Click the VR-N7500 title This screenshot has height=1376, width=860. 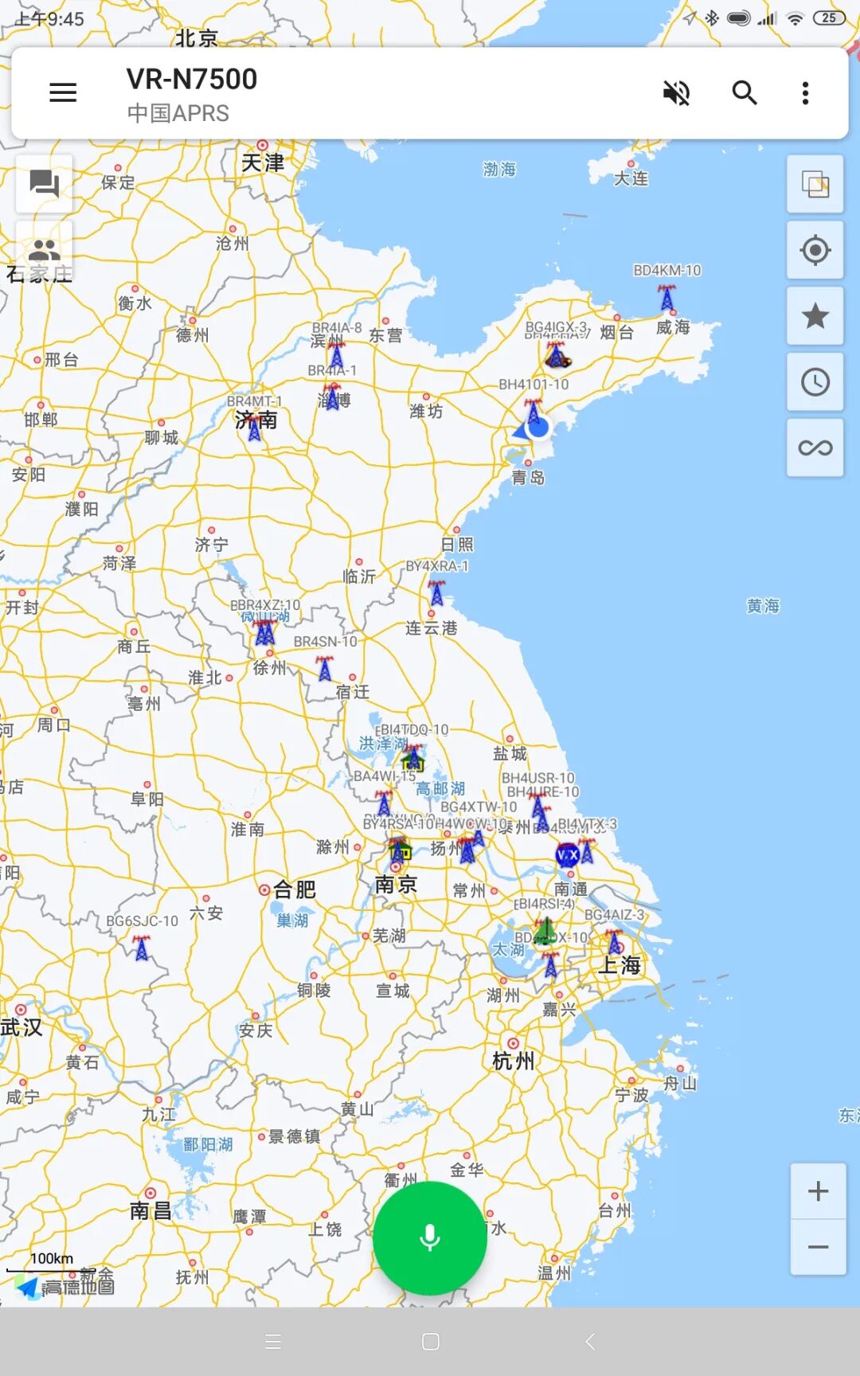point(192,79)
